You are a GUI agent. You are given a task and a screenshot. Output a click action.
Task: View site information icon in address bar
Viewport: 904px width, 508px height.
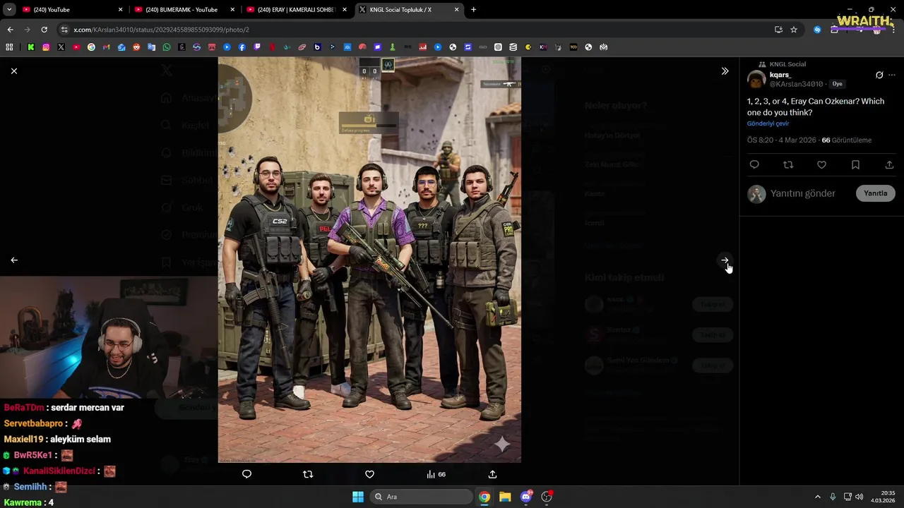pos(64,30)
